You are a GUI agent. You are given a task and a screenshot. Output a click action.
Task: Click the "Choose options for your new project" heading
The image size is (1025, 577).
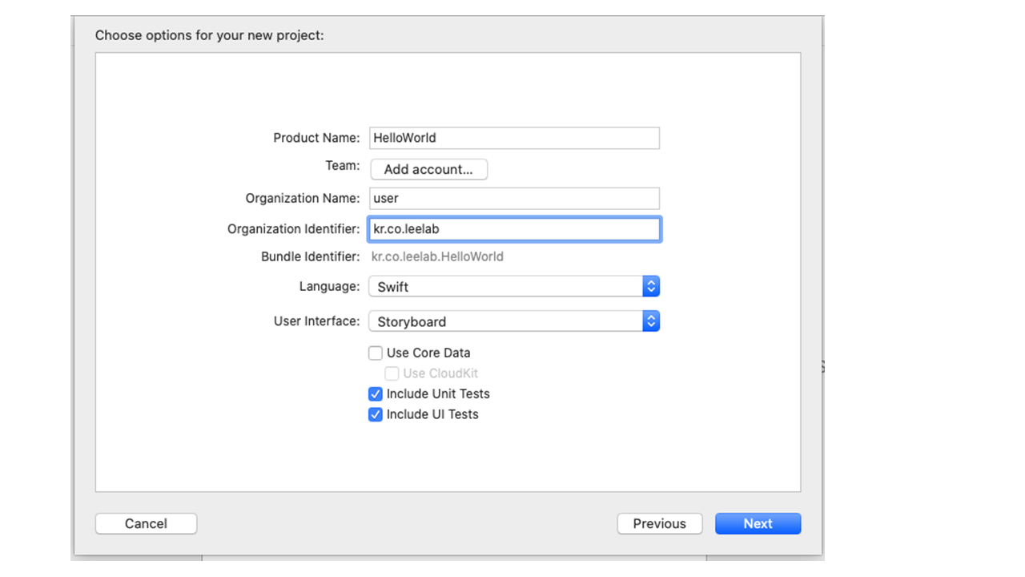coord(210,36)
